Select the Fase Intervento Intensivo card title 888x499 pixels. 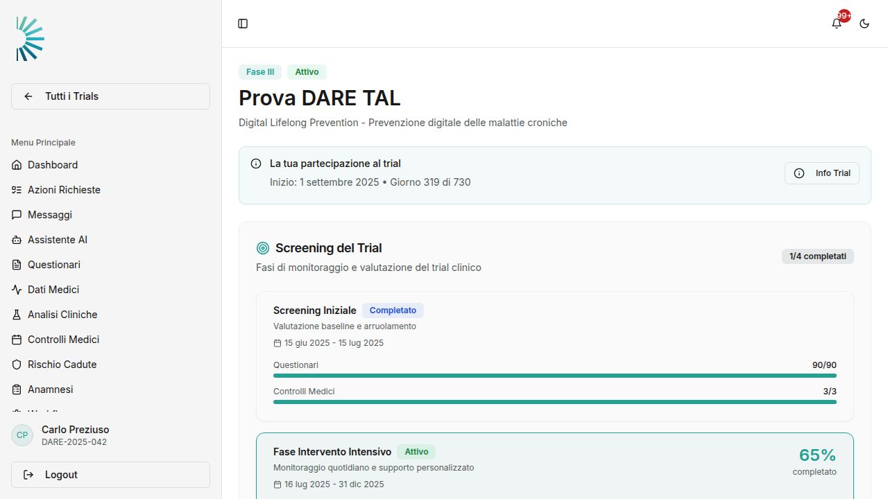click(x=332, y=452)
